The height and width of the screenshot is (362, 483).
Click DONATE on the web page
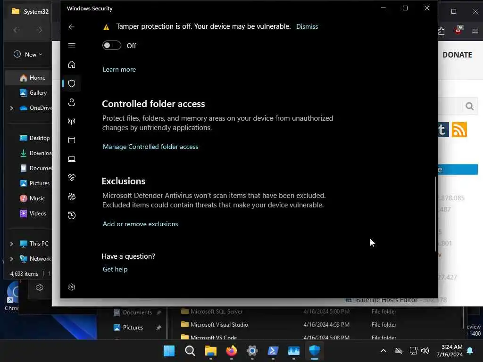pyautogui.click(x=457, y=55)
